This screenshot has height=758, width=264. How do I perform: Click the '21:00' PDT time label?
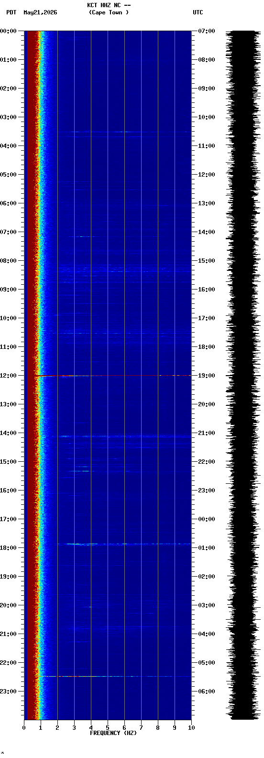click(8, 634)
